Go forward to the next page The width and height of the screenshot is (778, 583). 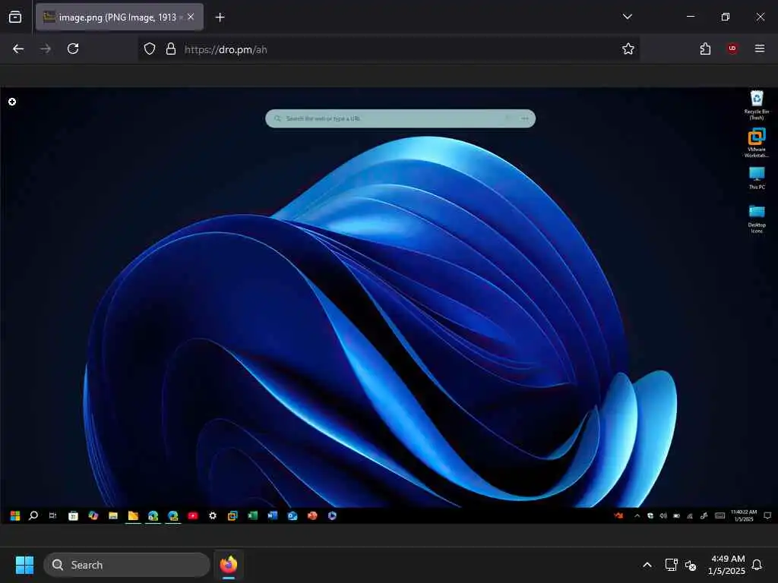[46, 49]
